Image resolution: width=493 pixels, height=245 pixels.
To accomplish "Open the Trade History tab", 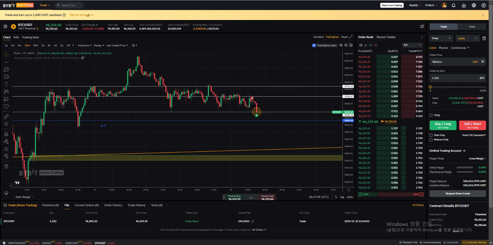I will click(x=136, y=205).
